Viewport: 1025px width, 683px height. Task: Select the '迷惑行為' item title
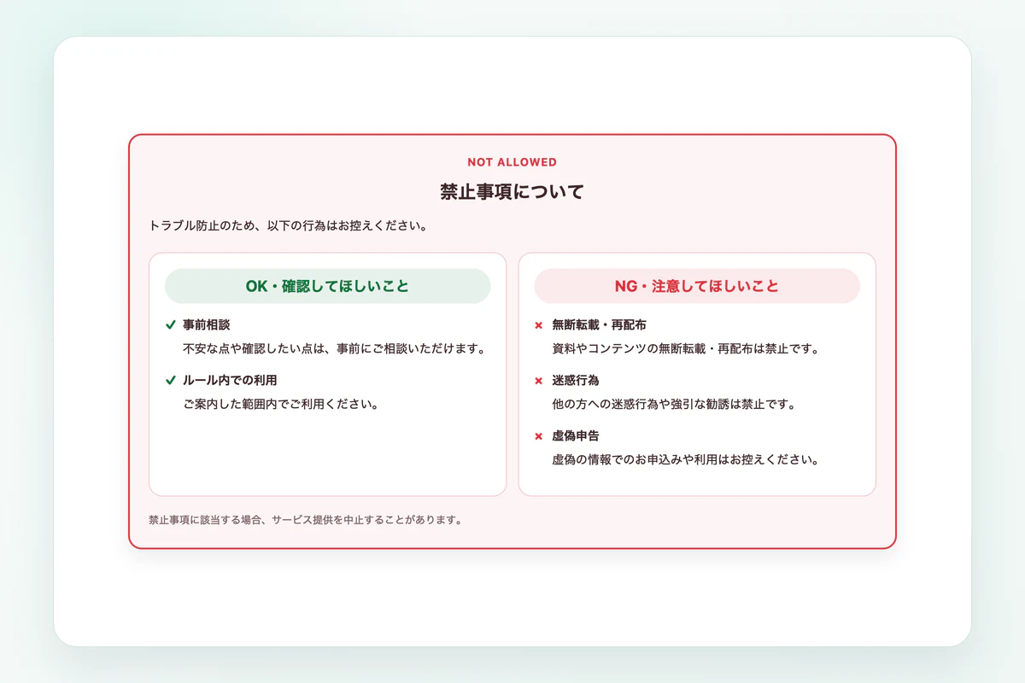[576, 380]
